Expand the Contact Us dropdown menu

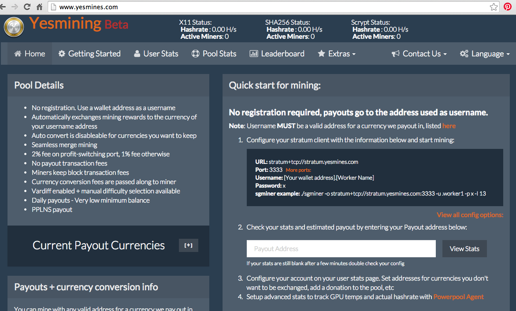419,54
